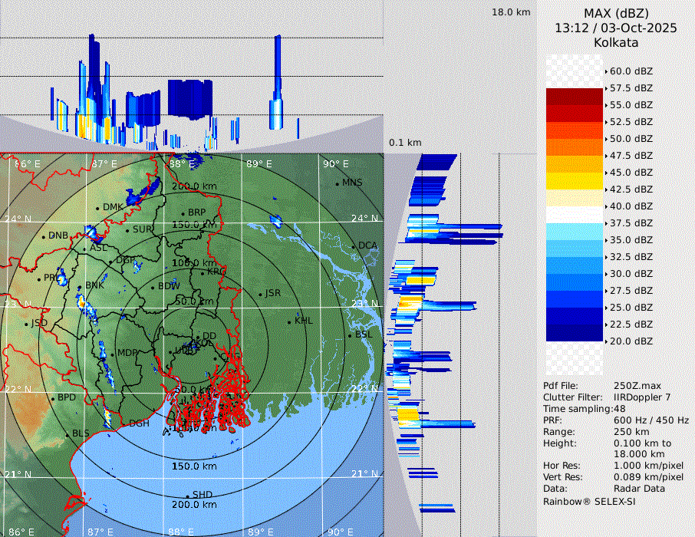Click the MAX (dBZ) title text

pos(615,13)
